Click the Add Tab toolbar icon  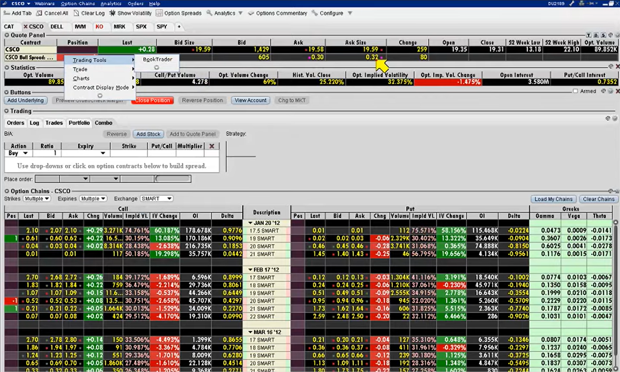pyautogui.click(x=7, y=13)
